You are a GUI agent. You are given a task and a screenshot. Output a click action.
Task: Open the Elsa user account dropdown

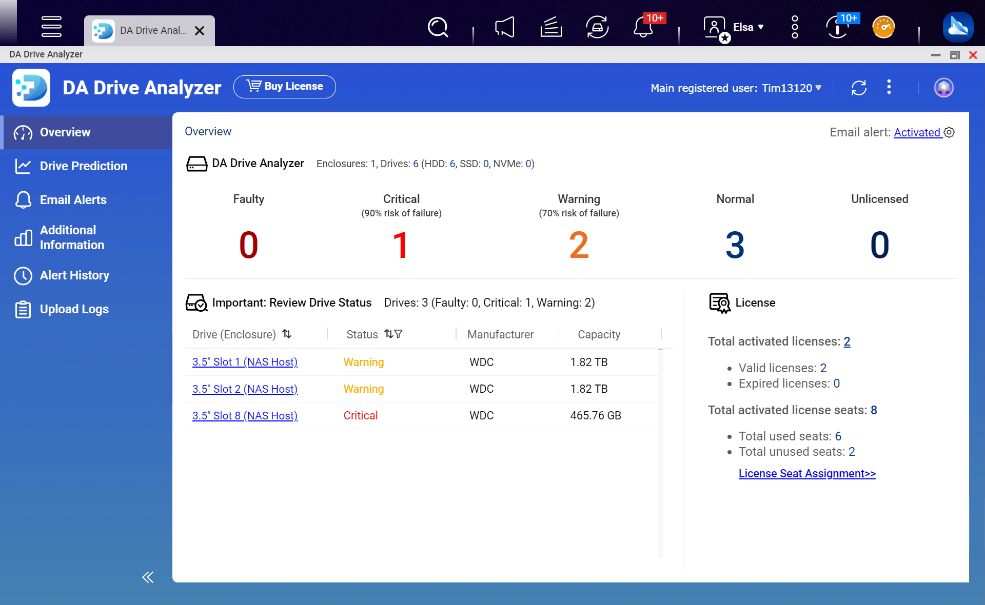coord(747,27)
